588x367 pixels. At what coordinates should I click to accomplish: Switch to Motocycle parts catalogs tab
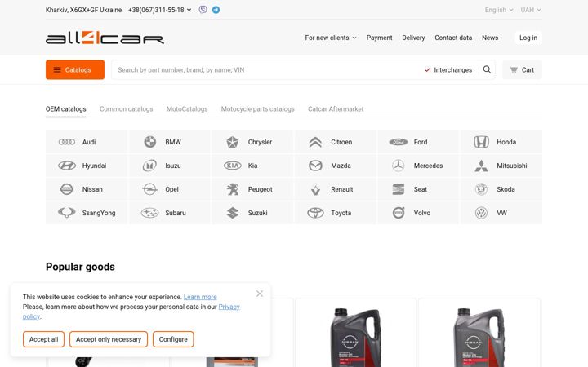(x=257, y=109)
